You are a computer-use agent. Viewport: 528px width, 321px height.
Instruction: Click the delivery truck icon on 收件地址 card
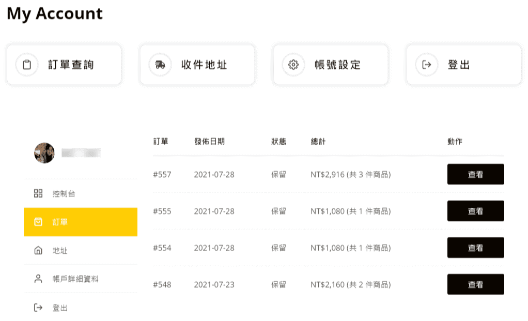point(160,64)
